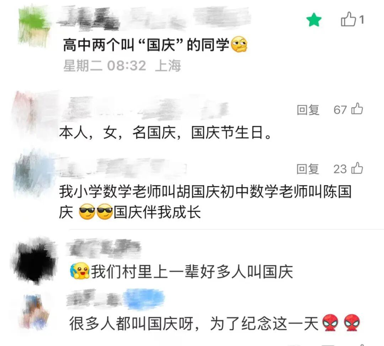The height and width of the screenshot is (346, 384).
Task: Click the green star icon on first comment
Action: pyautogui.click(x=314, y=20)
